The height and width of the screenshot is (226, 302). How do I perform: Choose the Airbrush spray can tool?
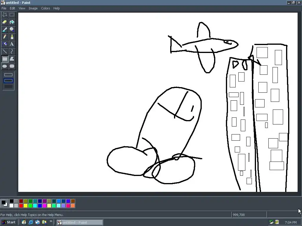point(5,44)
